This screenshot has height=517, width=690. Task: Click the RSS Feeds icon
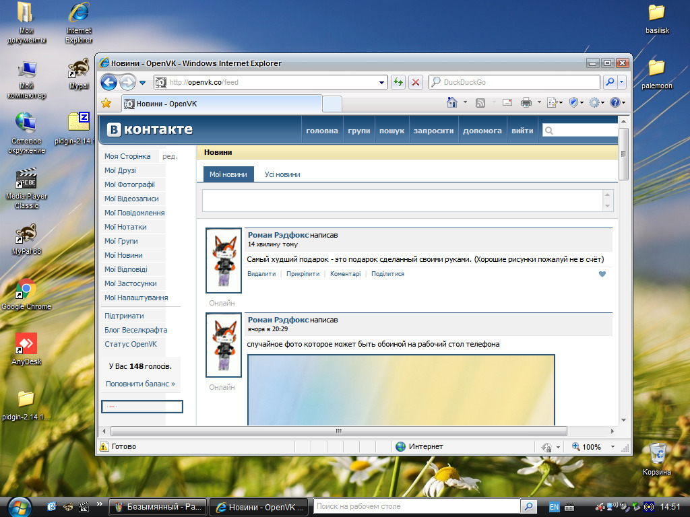[x=480, y=102]
